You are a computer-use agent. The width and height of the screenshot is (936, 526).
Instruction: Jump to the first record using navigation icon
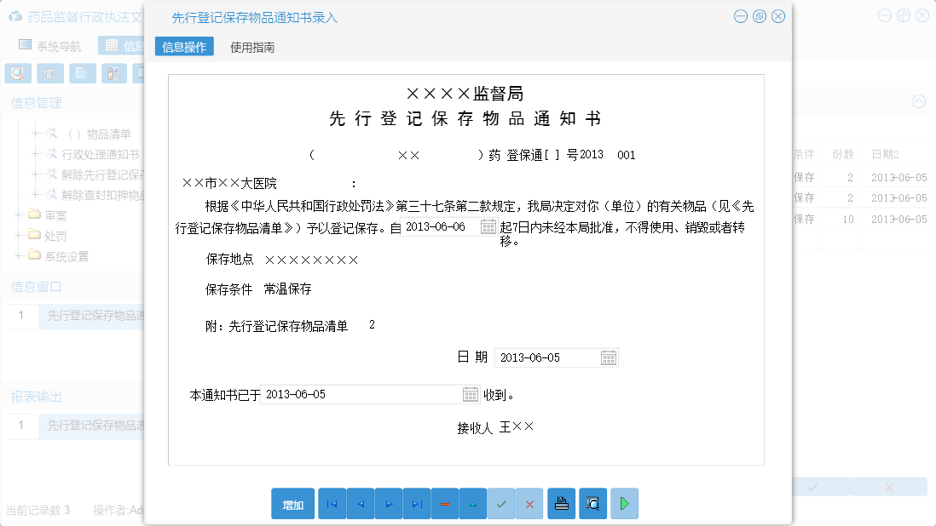[332, 503]
